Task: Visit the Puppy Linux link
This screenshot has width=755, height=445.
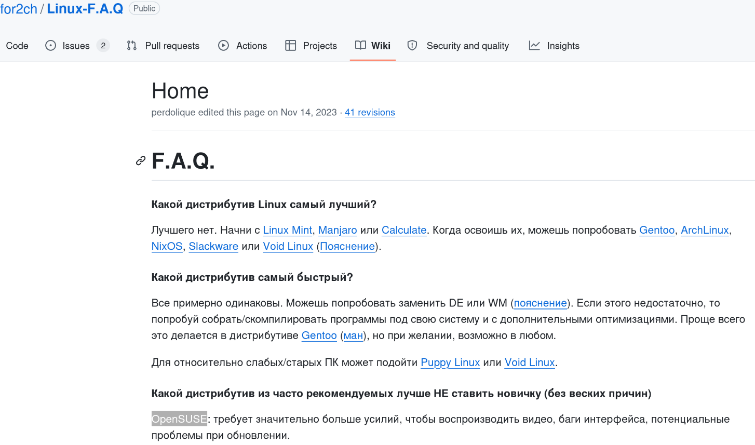Action: click(450, 363)
